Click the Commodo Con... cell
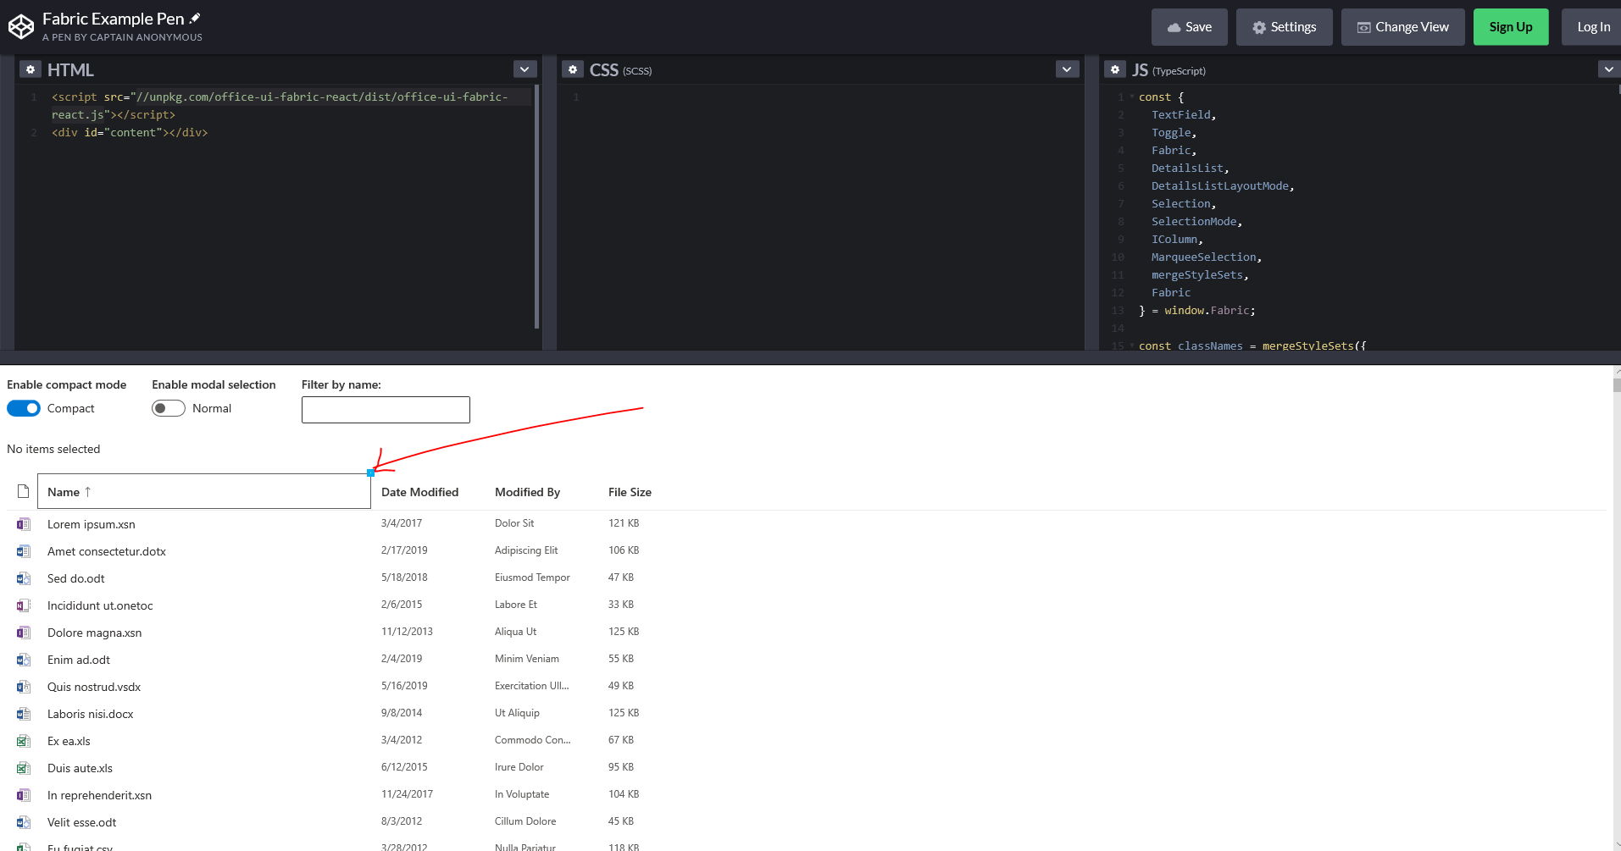1621x851 pixels. (533, 740)
